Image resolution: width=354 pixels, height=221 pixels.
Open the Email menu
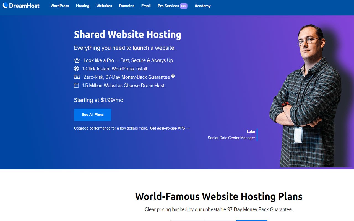(146, 6)
